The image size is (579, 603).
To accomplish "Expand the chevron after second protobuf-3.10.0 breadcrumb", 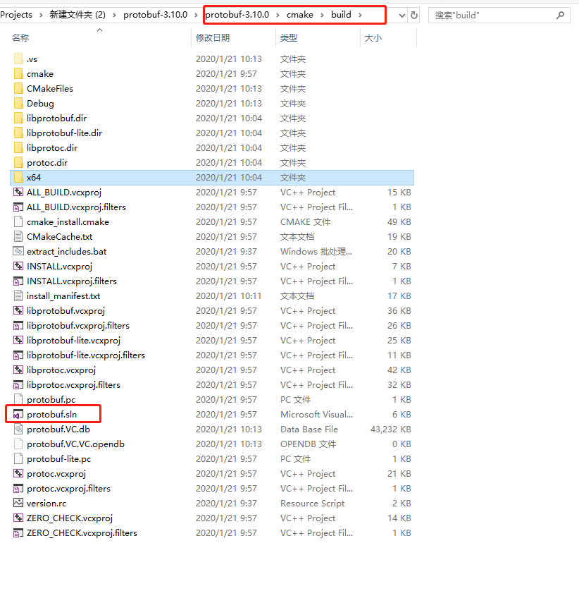I will (278, 15).
